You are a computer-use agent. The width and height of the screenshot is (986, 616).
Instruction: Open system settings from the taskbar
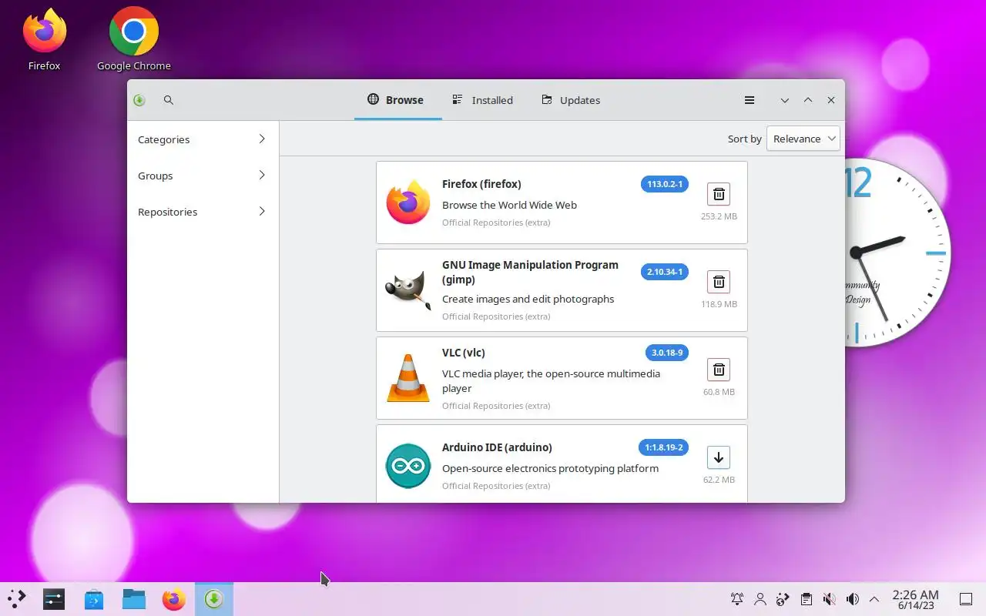click(54, 599)
